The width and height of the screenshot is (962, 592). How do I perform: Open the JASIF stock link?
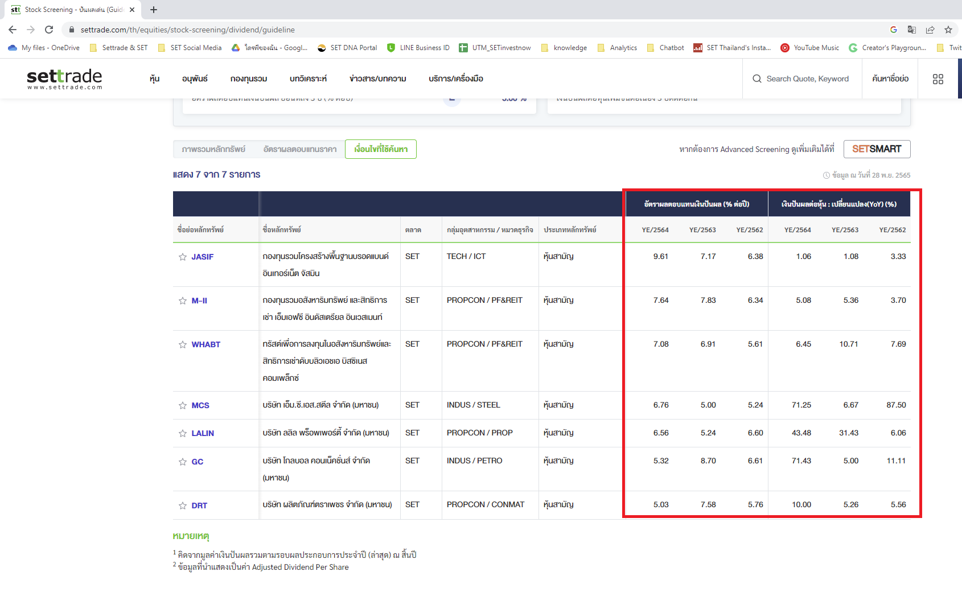pyautogui.click(x=202, y=257)
